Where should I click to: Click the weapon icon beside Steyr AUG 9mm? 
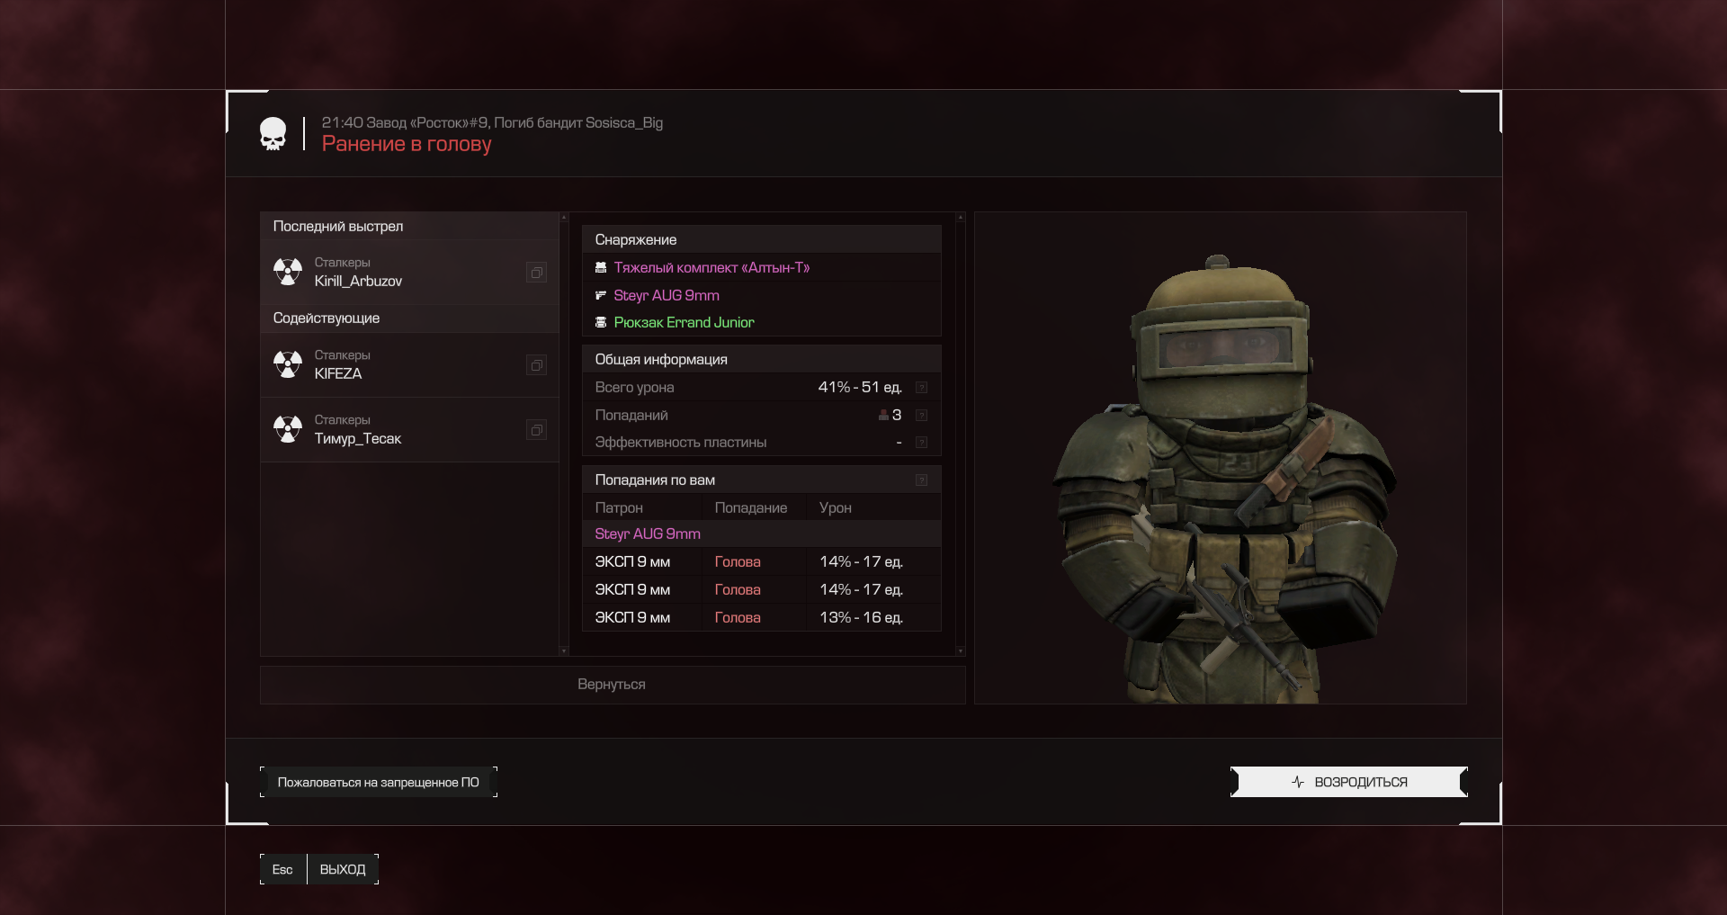[x=601, y=295]
